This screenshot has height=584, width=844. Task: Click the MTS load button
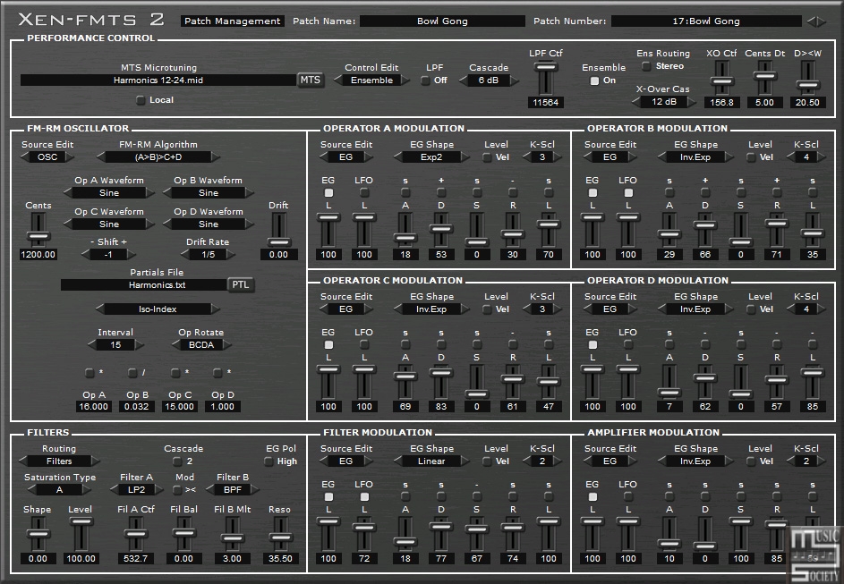[310, 80]
